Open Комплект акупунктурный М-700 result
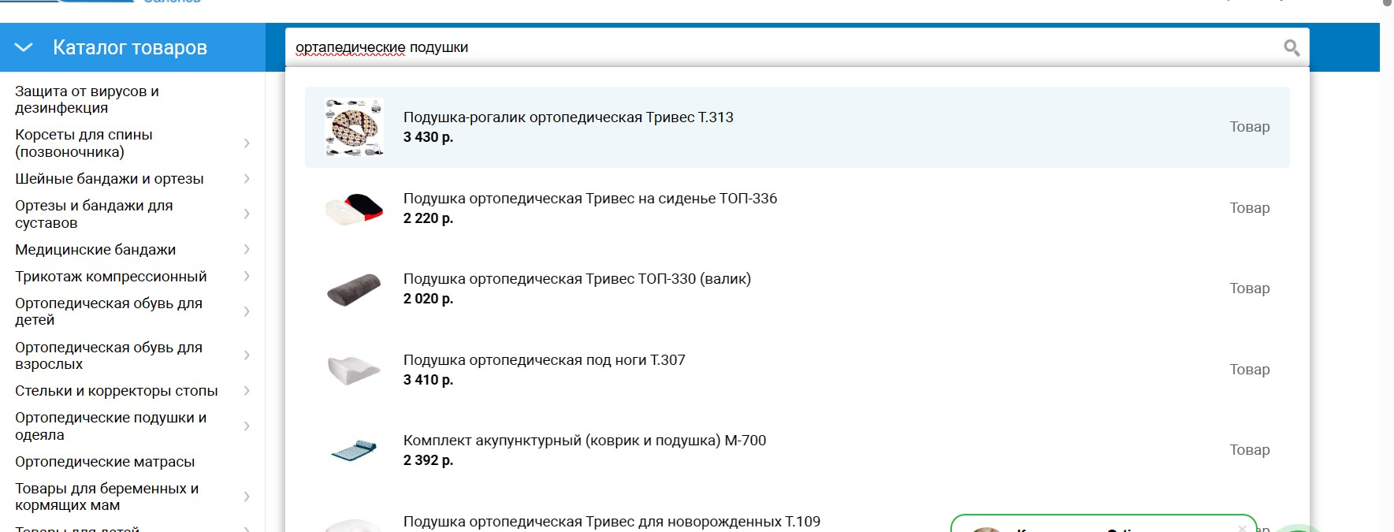 click(x=584, y=441)
